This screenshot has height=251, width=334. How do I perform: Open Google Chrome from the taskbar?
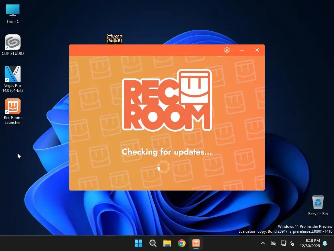(x=181, y=243)
